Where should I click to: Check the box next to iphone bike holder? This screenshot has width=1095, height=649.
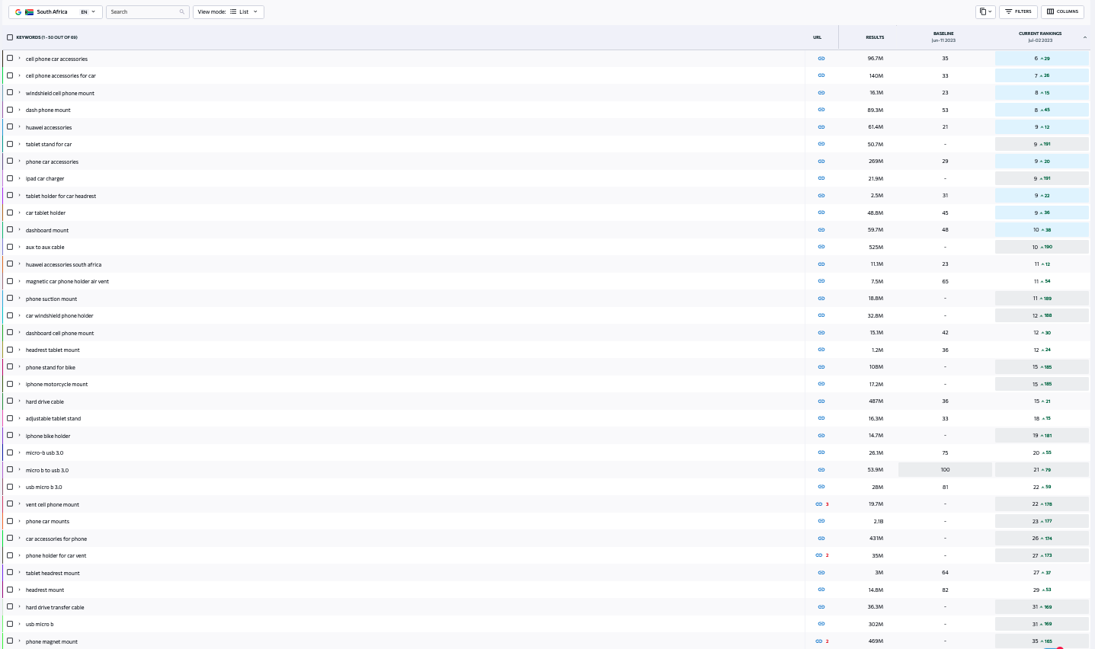(10, 436)
